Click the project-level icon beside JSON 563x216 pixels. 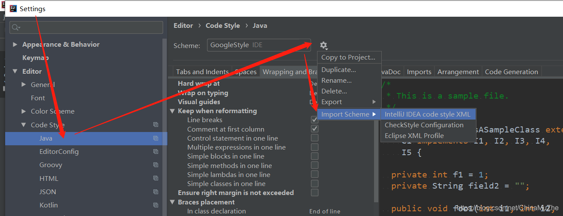[x=156, y=192]
